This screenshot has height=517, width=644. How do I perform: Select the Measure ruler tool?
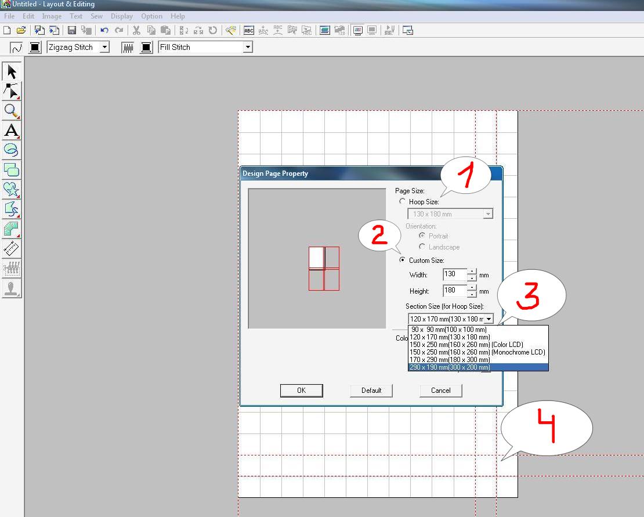12,248
